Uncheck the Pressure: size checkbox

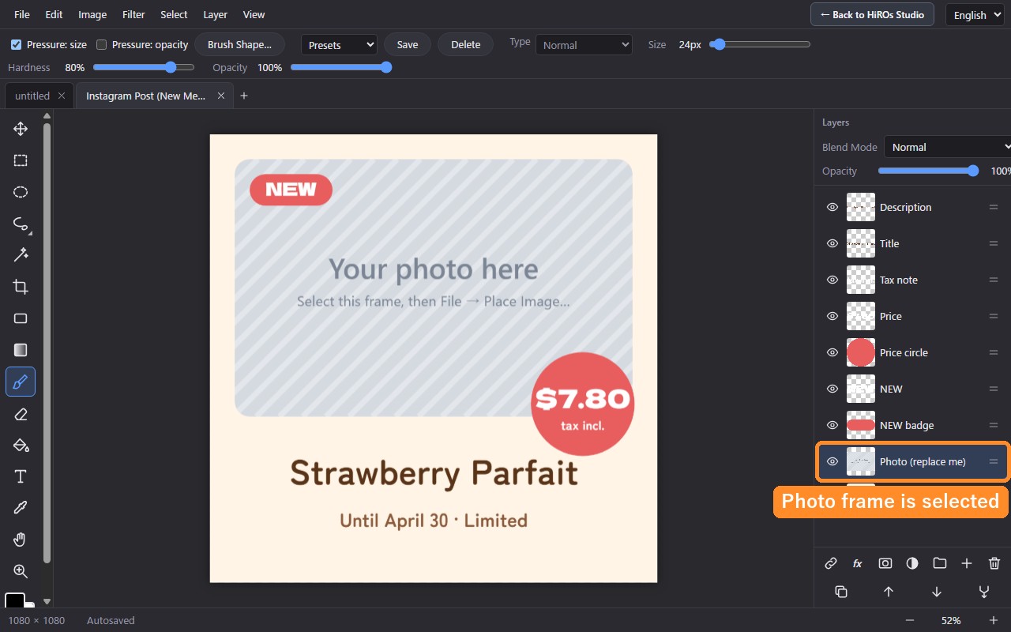coord(16,45)
